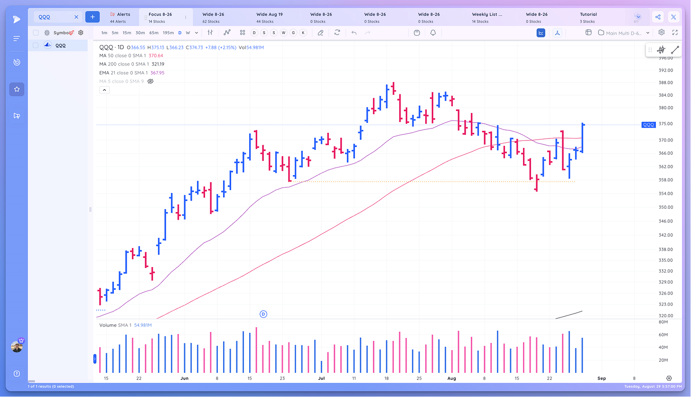Click the redo arrow
691x397 pixels.
tap(368, 33)
